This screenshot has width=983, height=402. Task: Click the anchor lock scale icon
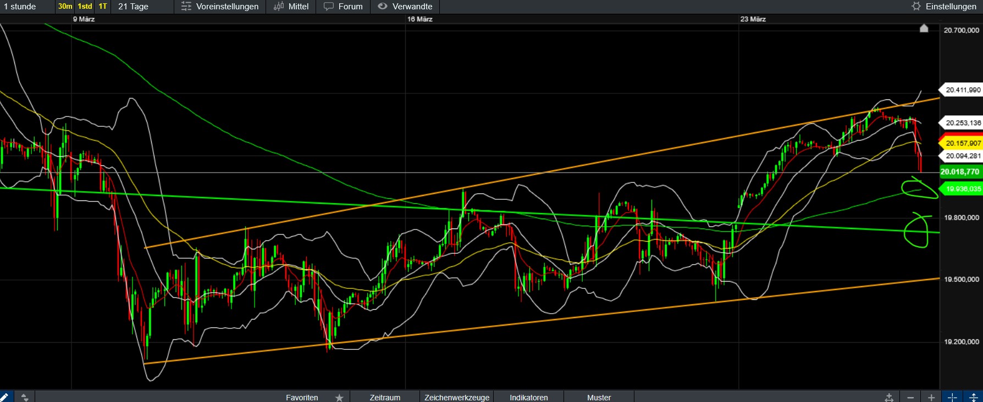[889, 397]
